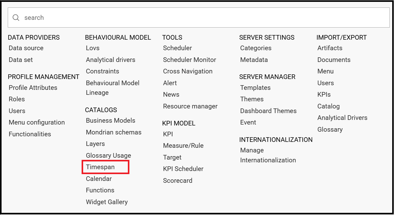
Task: Go to Mondrian schemas
Action: coord(114,132)
